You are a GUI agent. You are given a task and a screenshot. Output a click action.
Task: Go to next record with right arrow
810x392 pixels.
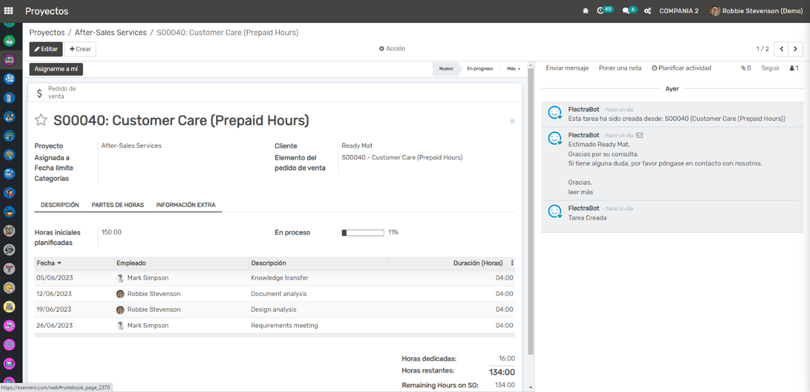(x=795, y=49)
